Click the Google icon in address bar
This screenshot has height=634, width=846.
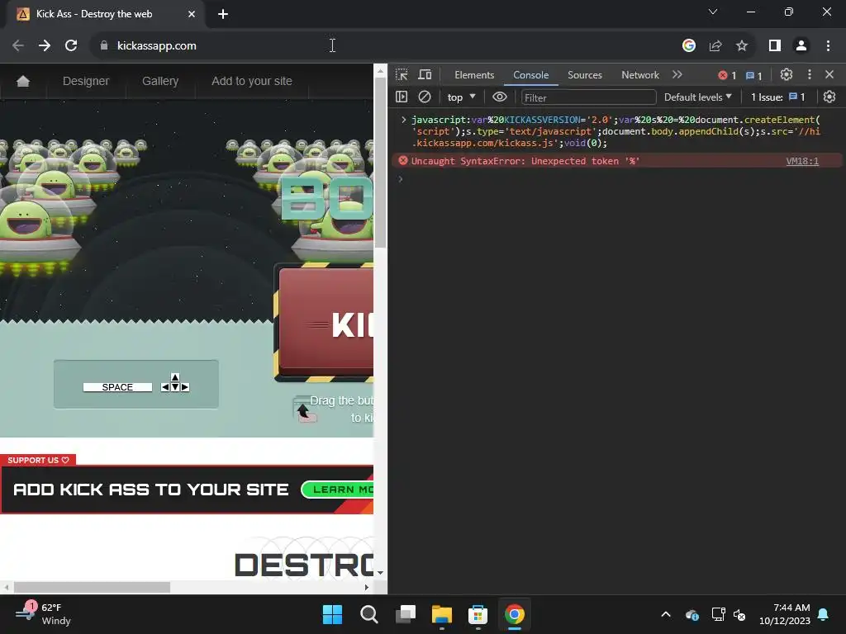coord(688,46)
